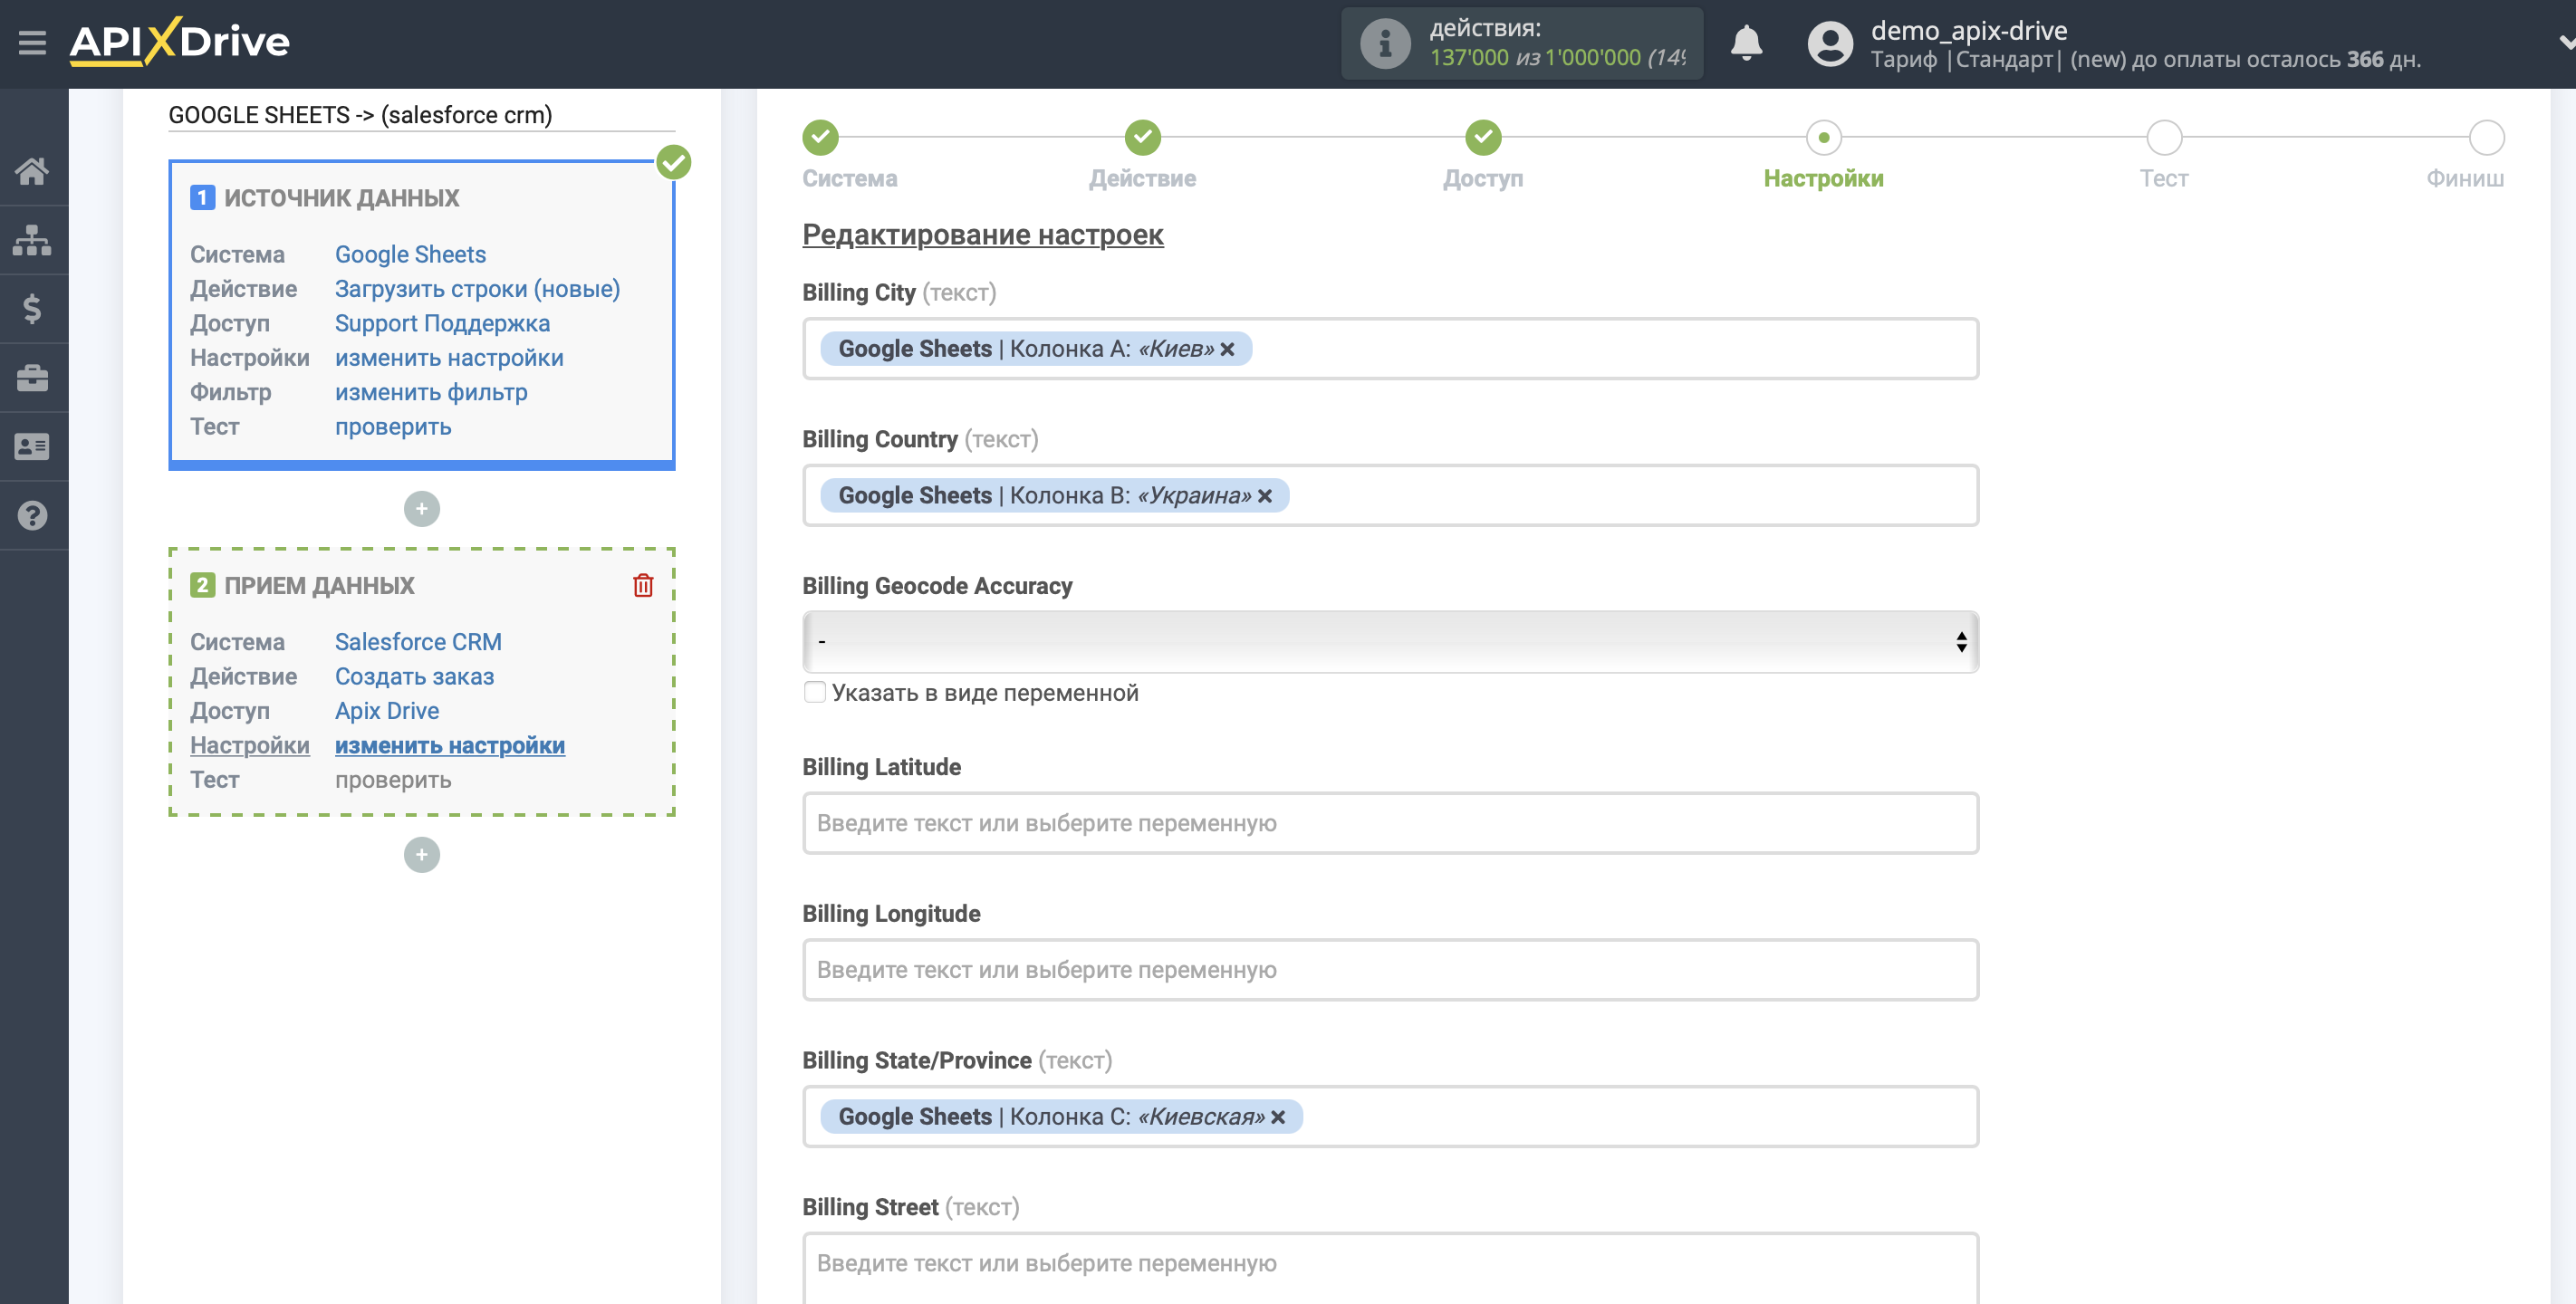
Task: Click the green checkmark on data source block
Action: (x=674, y=162)
